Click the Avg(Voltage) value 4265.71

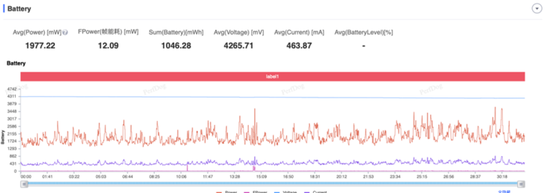(x=238, y=45)
